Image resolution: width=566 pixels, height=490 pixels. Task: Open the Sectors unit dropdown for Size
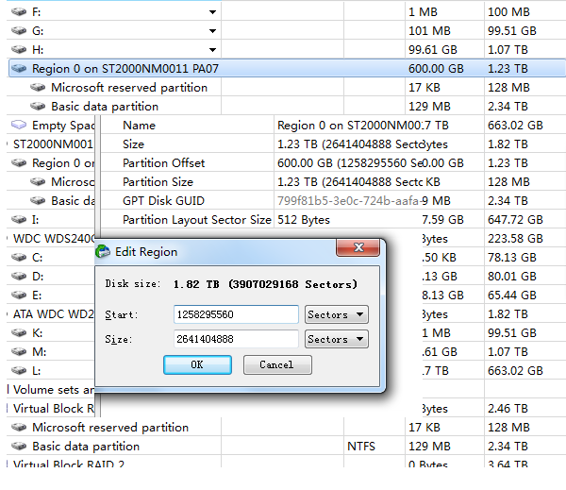(336, 339)
